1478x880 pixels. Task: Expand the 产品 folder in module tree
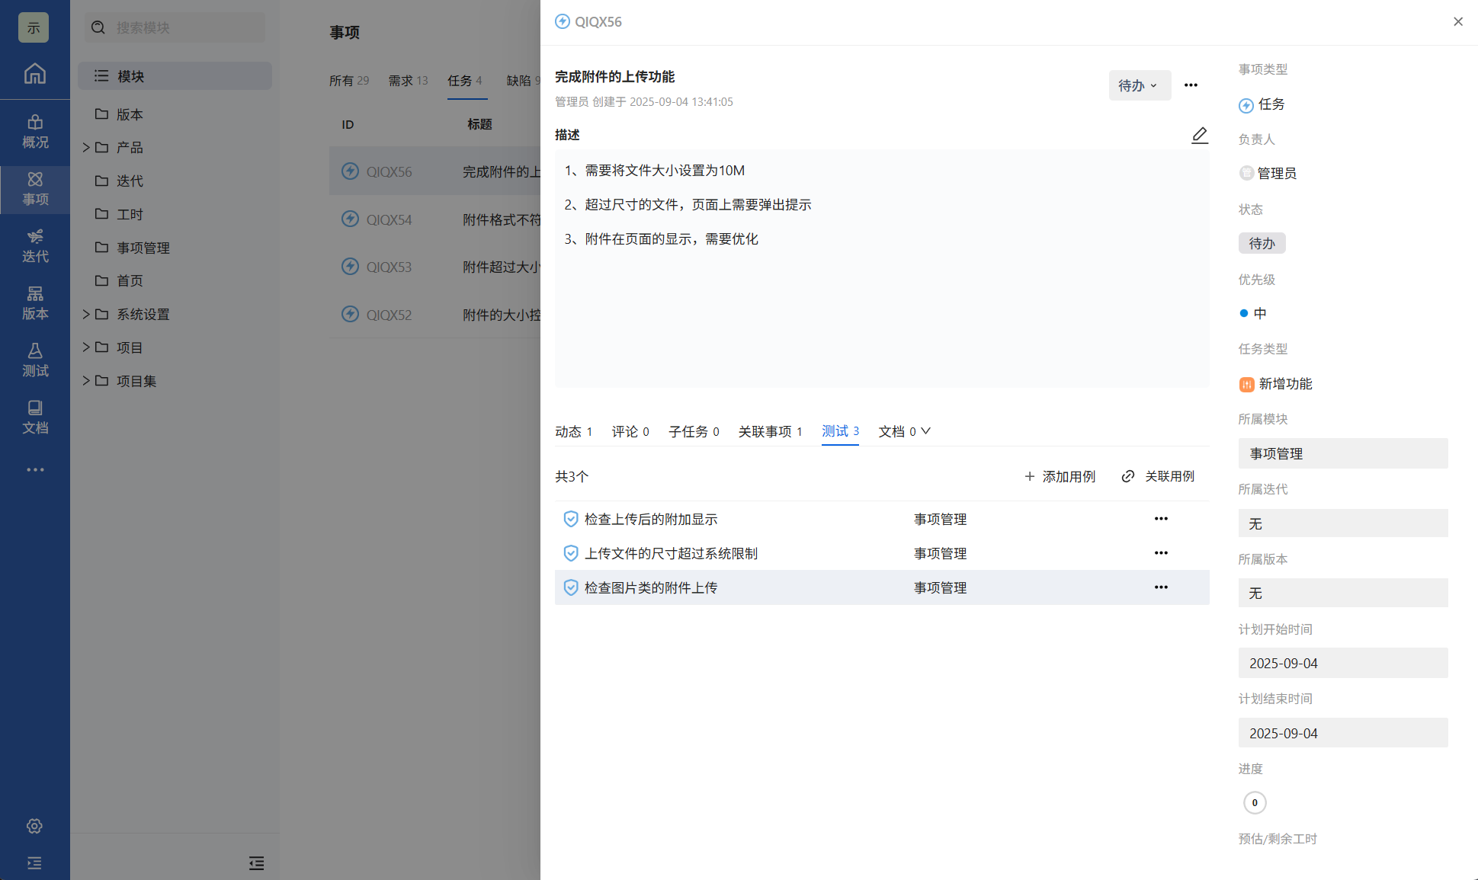click(86, 147)
